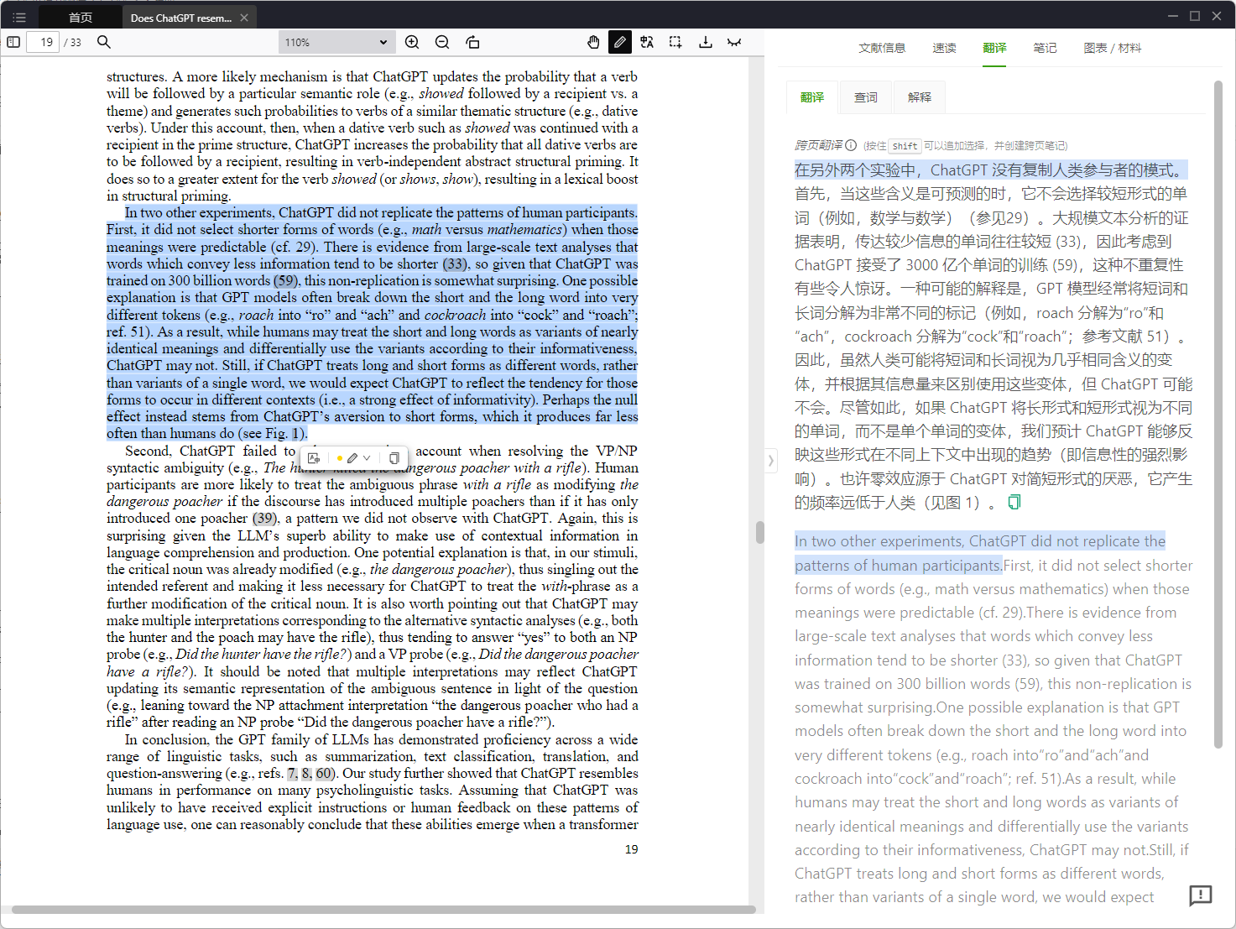Copy translation using green copy icon
This screenshot has width=1236, height=929.
point(1014,502)
